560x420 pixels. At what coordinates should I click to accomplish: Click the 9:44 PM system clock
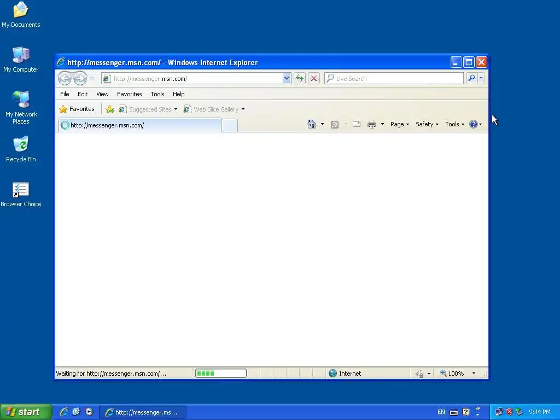pos(540,412)
